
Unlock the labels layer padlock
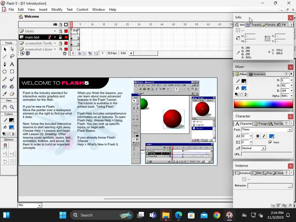click(60, 31)
